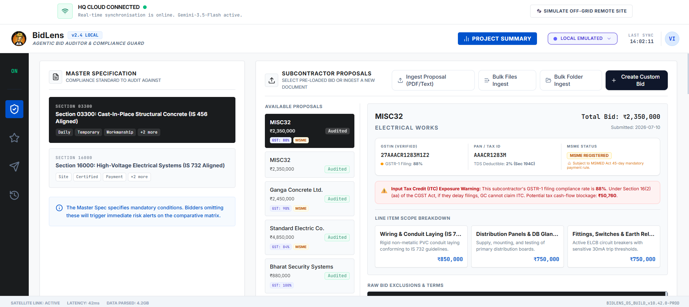689x307 pixels.
Task: Select the Standard Electric Co. proposal
Action: (309, 237)
